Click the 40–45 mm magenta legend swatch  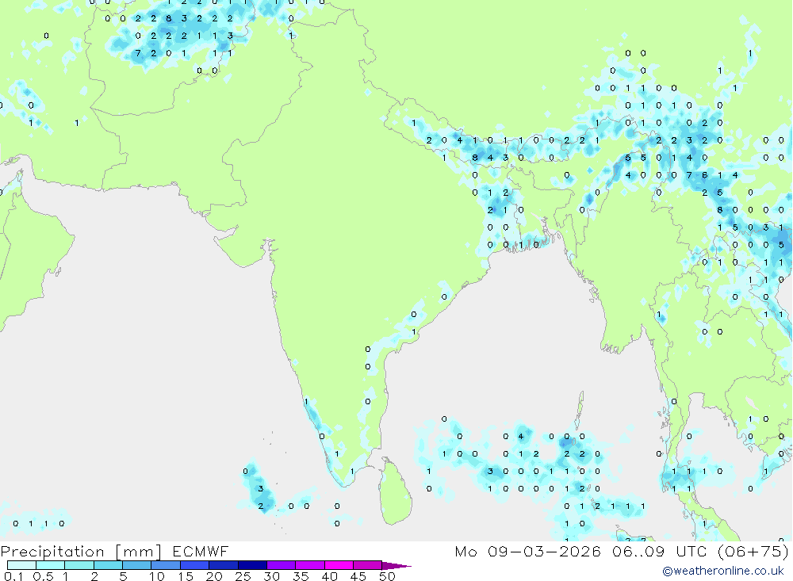coord(339,565)
